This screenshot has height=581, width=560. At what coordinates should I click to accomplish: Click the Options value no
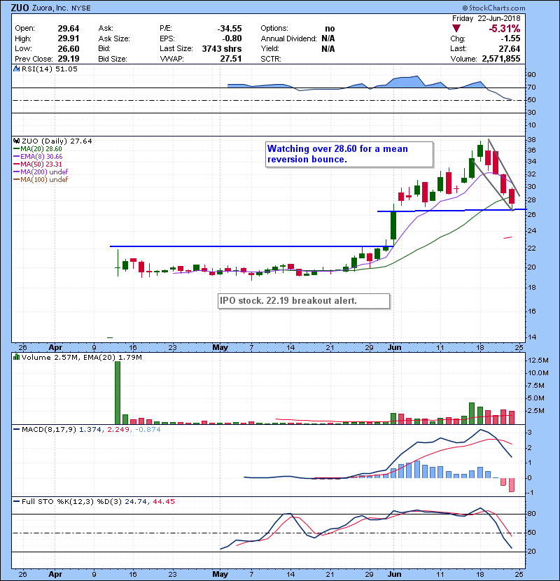(330, 29)
